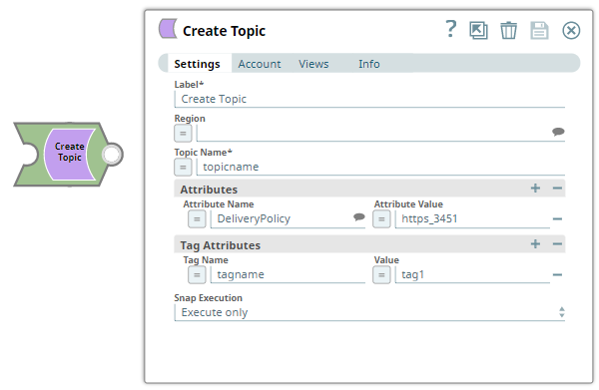The width and height of the screenshot is (599, 390).
Task: Delete the tagname tag row
Action: (x=557, y=274)
